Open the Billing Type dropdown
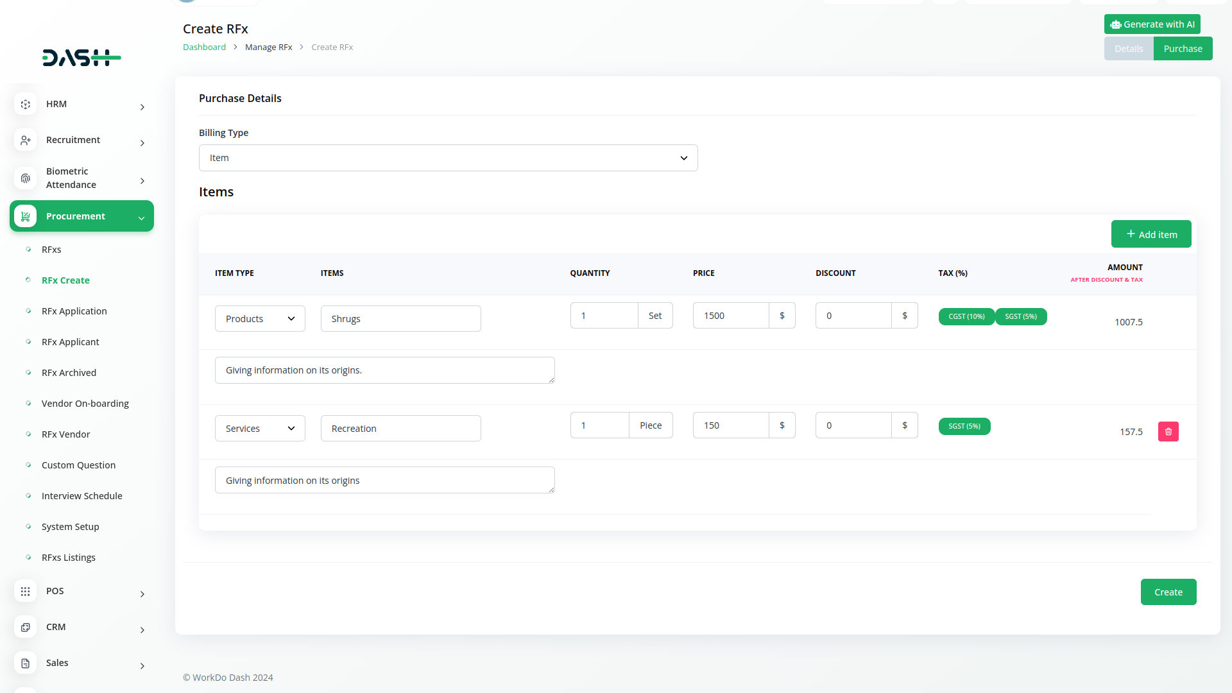 click(x=448, y=158)
